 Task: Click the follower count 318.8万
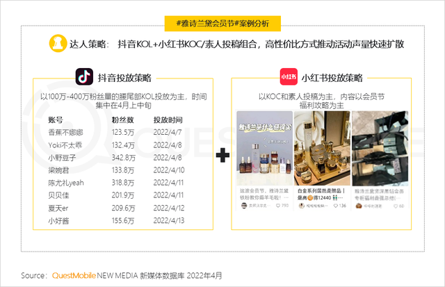(x=123, y=183)
